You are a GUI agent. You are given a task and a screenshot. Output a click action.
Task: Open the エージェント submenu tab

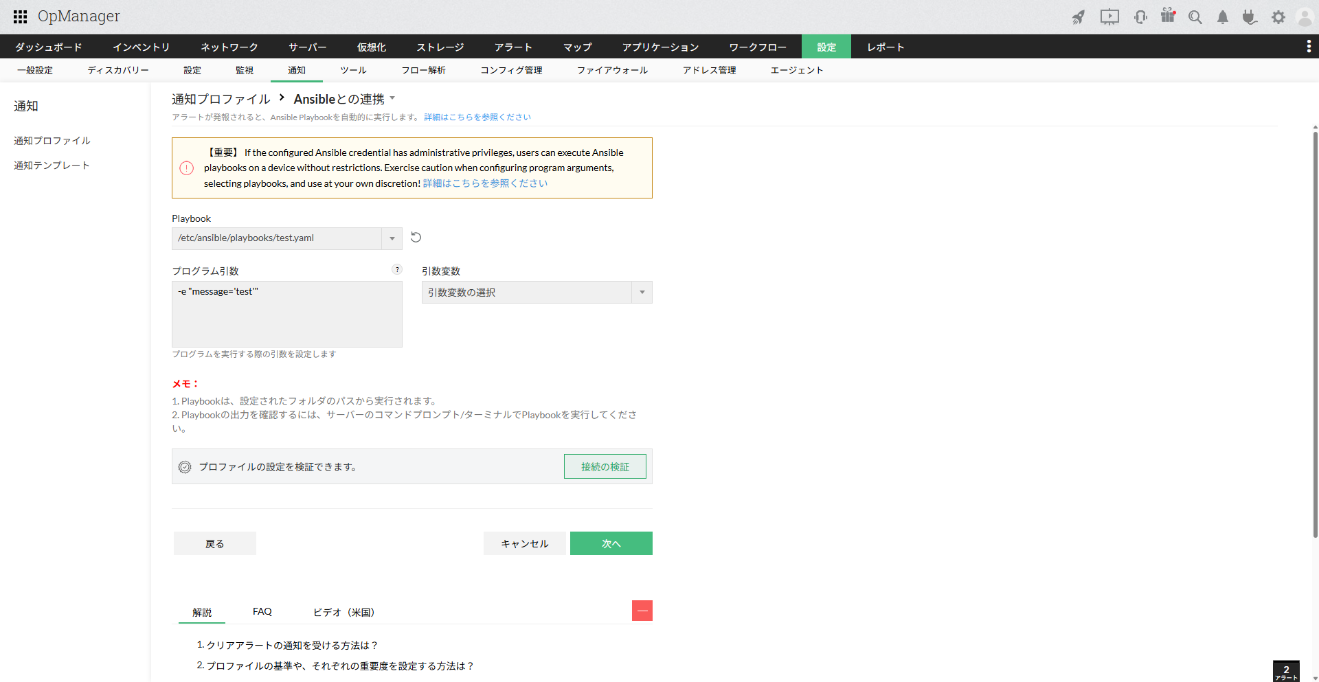tap(797, 70)
